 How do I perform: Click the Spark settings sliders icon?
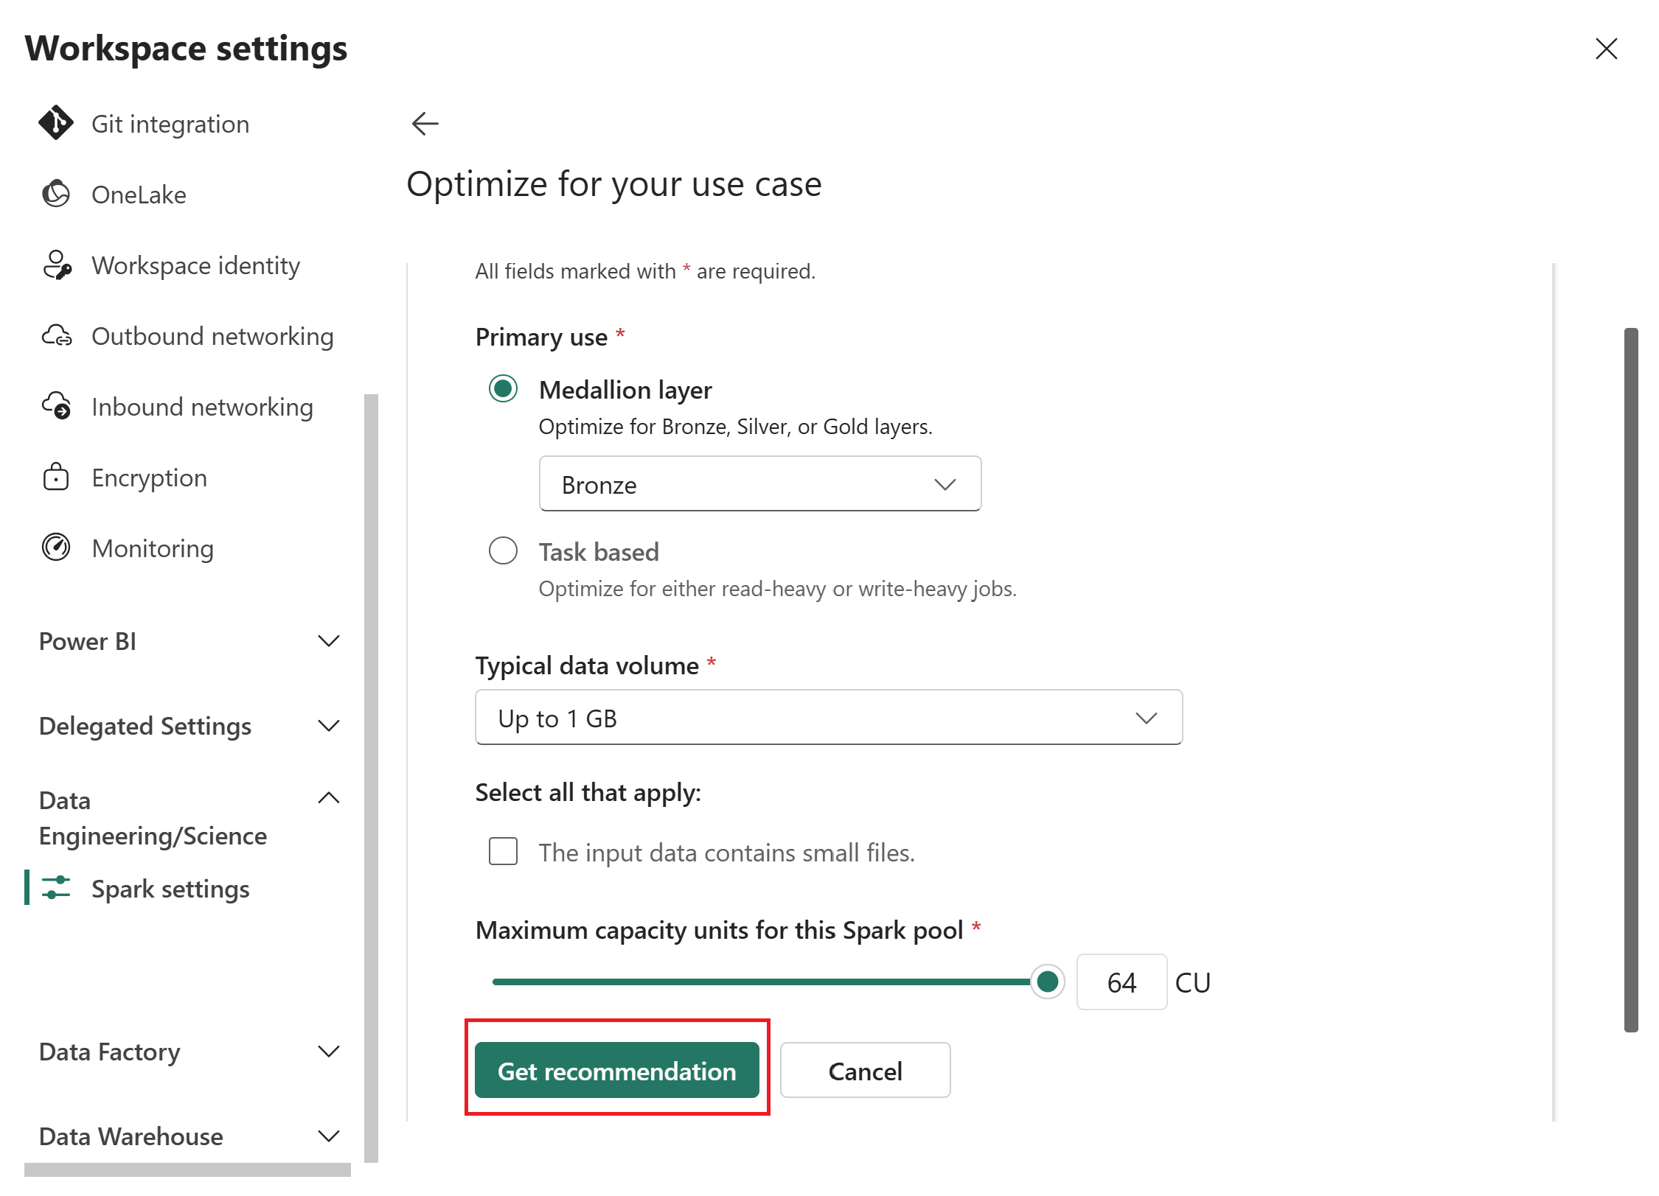[56, 888]
